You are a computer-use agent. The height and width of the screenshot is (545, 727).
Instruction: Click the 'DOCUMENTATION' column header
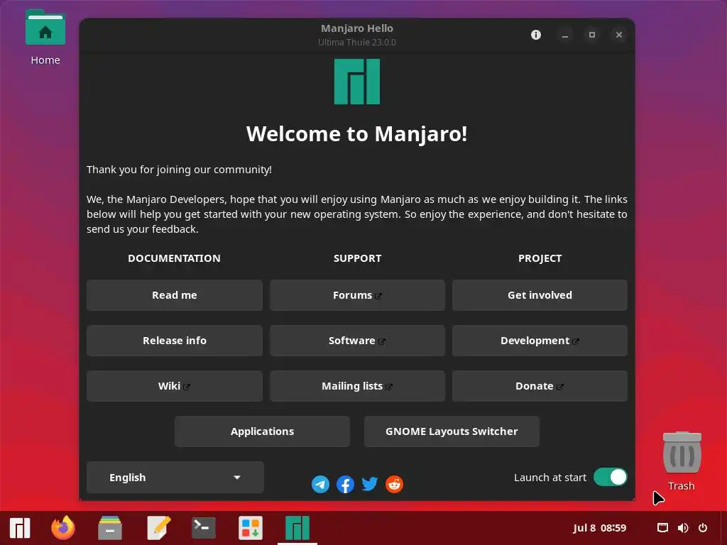[x=175, y=258]
